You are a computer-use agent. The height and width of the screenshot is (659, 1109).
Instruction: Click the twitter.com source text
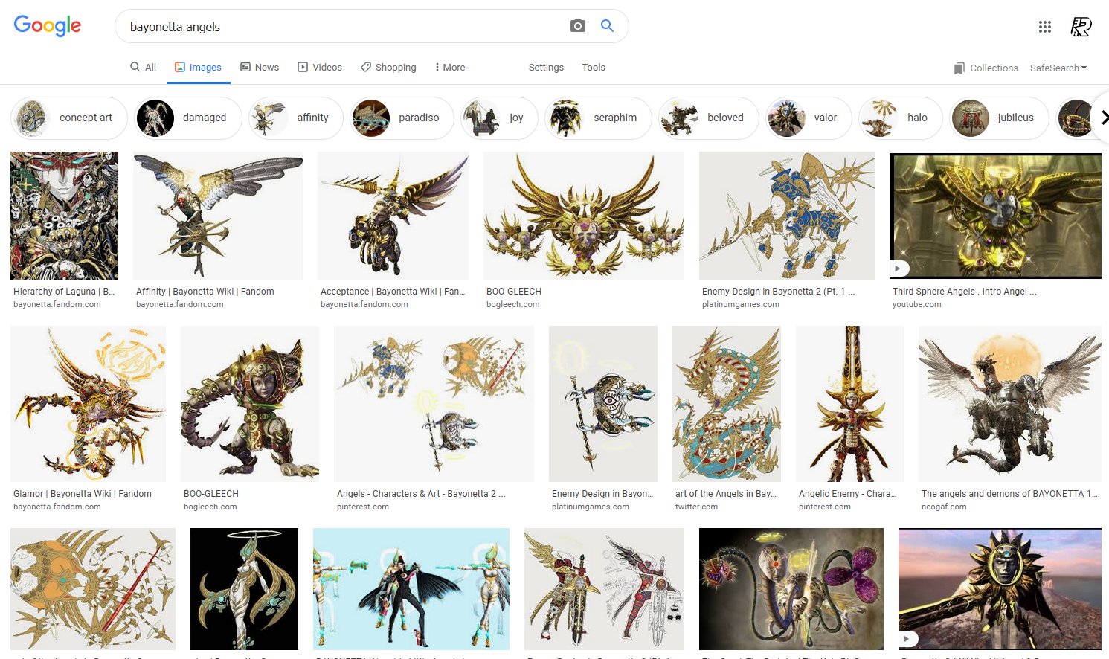696,507
